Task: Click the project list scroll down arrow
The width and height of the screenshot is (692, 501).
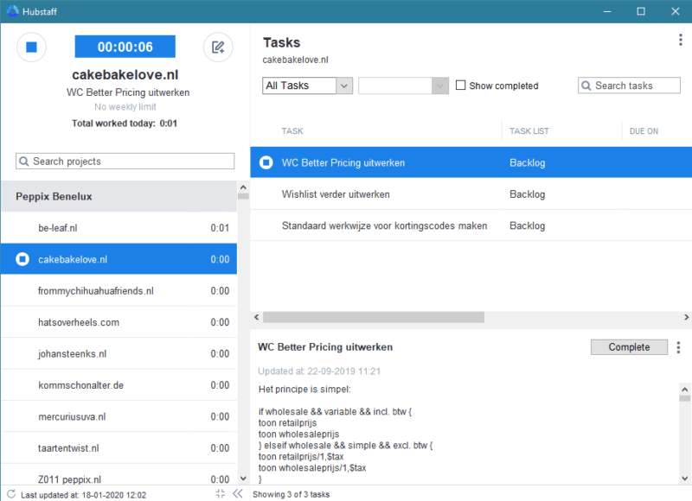Action: pos(243,479)
